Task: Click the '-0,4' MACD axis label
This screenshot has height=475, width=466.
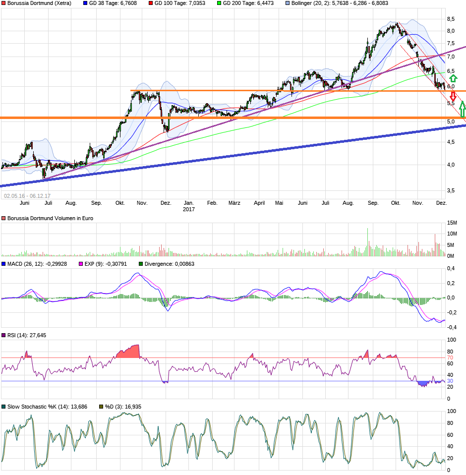Action: (451, 327)
